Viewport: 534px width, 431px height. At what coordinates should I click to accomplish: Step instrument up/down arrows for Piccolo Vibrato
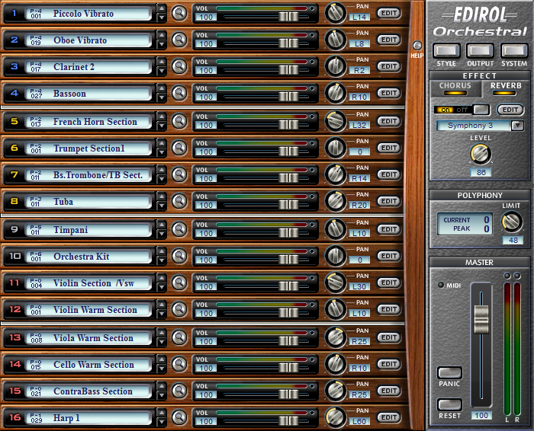coord(162,13)
